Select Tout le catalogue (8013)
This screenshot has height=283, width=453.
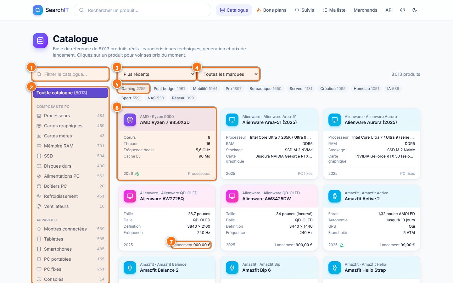click(70, 93)
